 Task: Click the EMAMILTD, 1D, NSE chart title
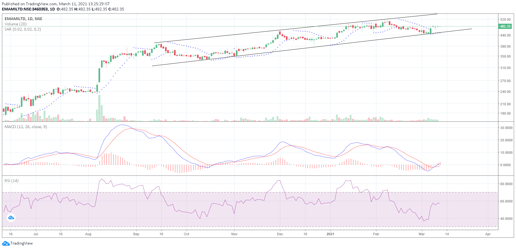pyautogui.click(x=23, y=19)
